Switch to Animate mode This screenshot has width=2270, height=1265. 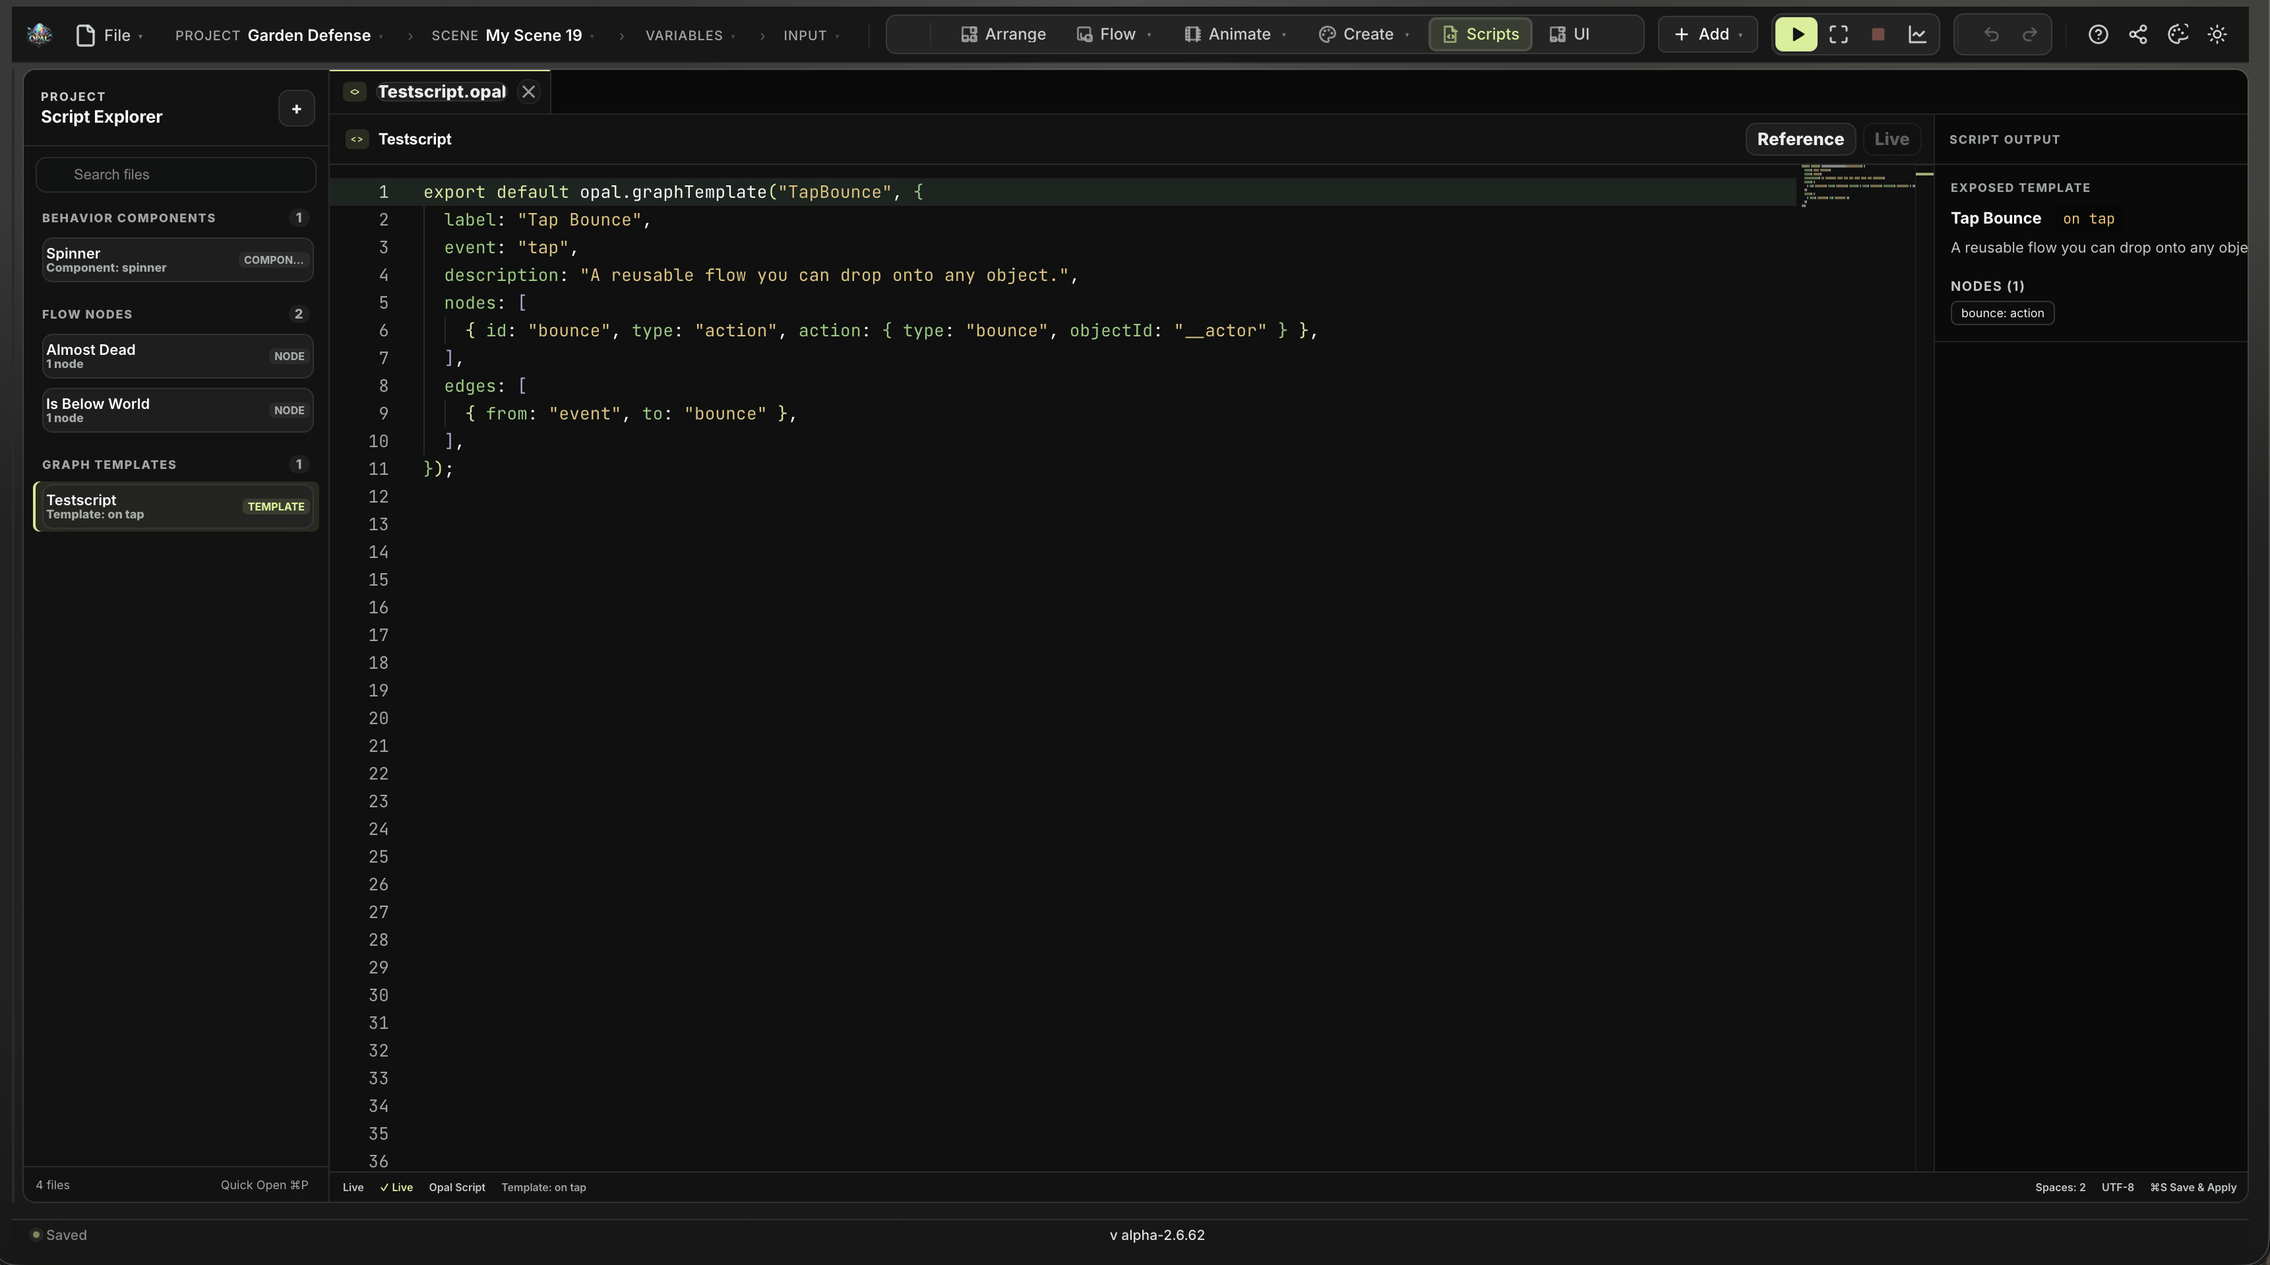1235,34
